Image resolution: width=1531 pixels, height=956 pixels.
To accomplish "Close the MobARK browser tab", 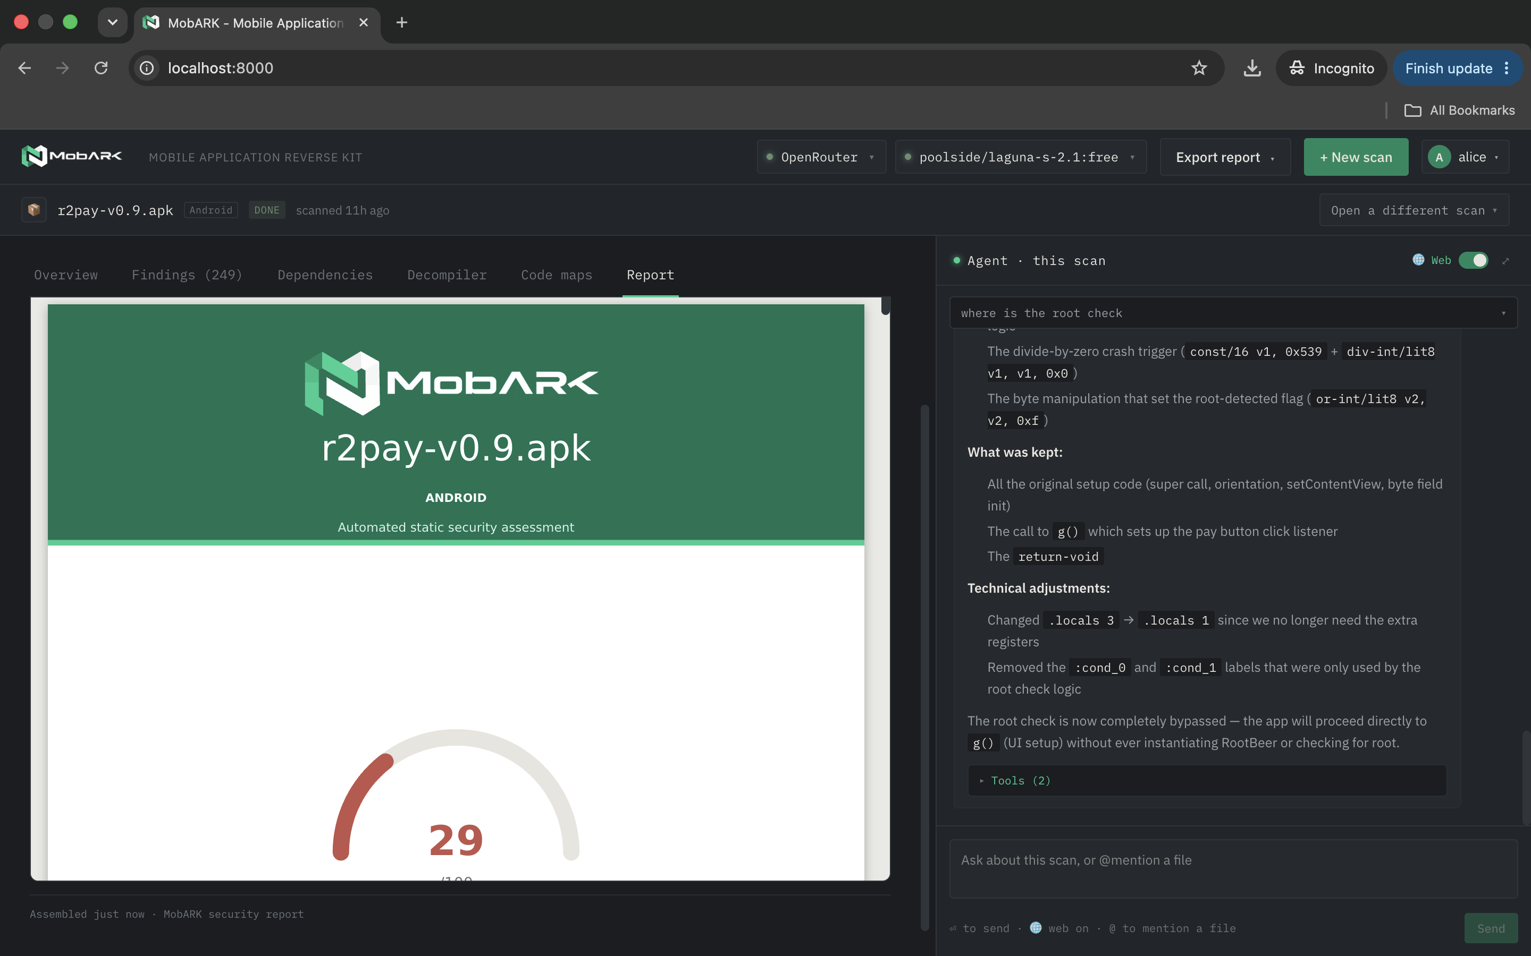I will pyautogui.click(x=364, y=23).
